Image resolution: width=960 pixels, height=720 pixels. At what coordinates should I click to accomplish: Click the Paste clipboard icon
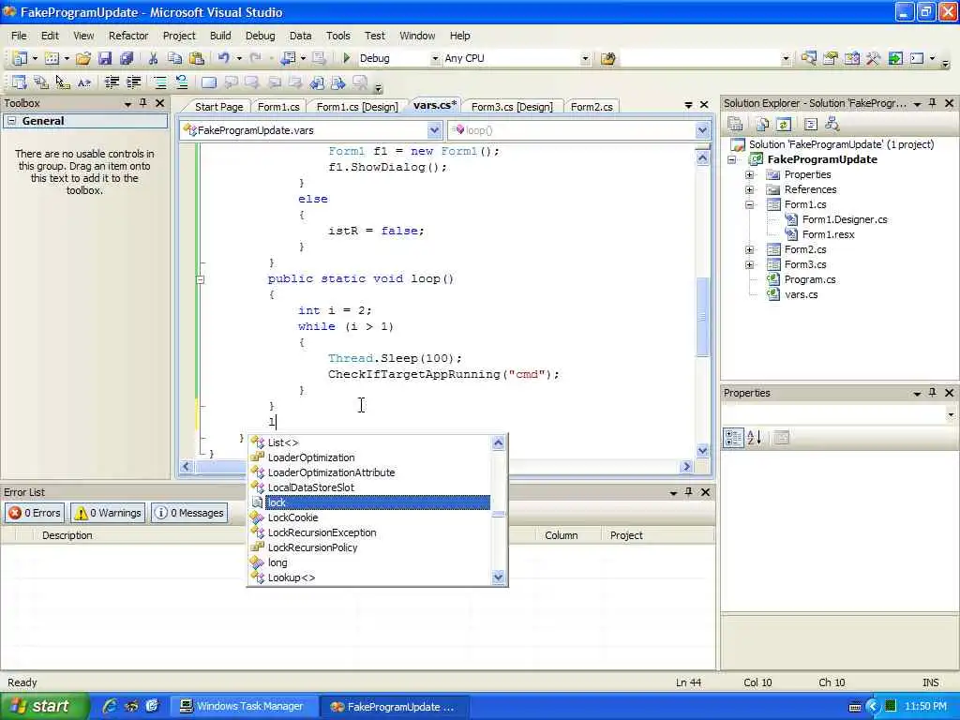click(x=197, y=58)
